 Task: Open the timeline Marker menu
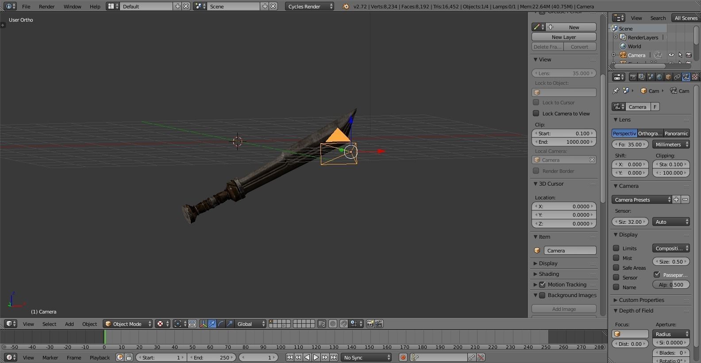(x=50, y=357)
